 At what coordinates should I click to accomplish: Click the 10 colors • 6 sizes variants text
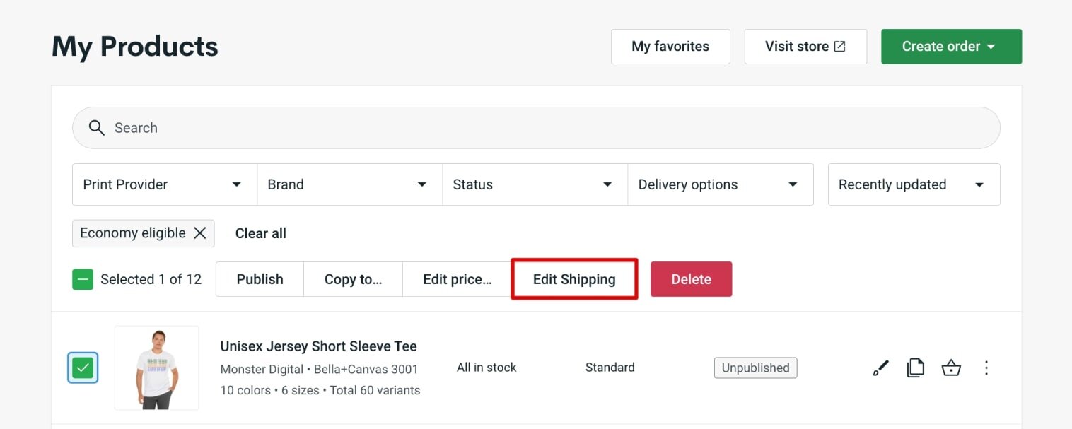click(320, 390)
